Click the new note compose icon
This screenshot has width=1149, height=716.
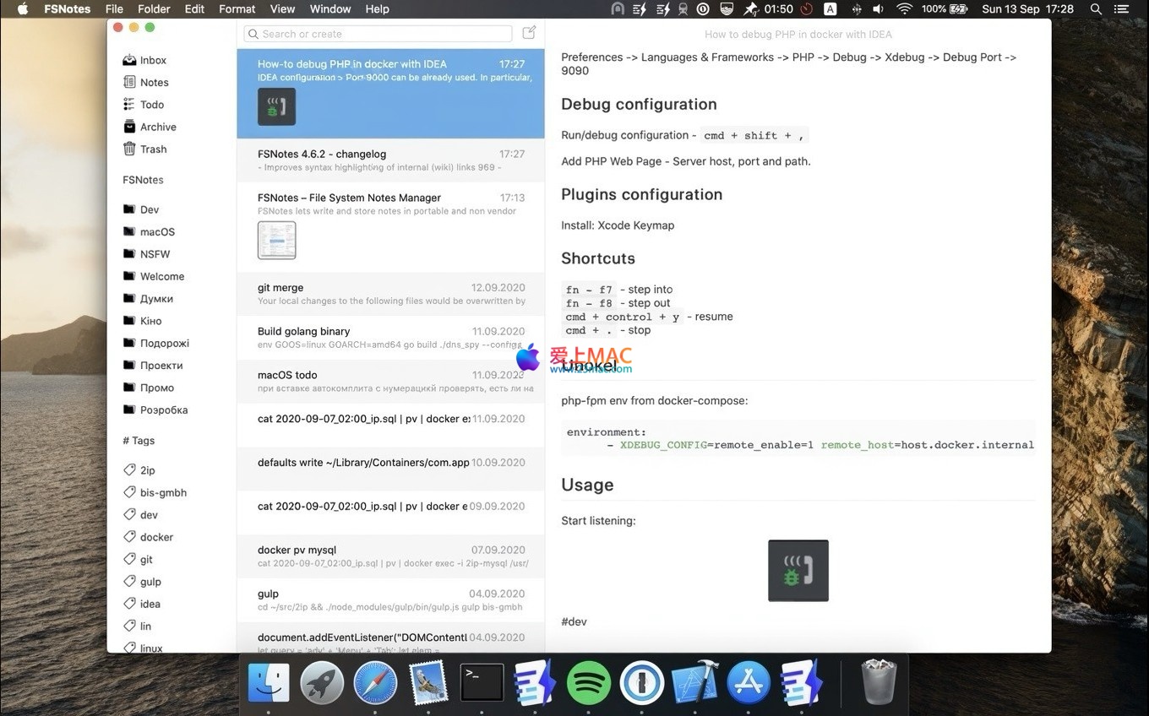click(x=529, y=33)
